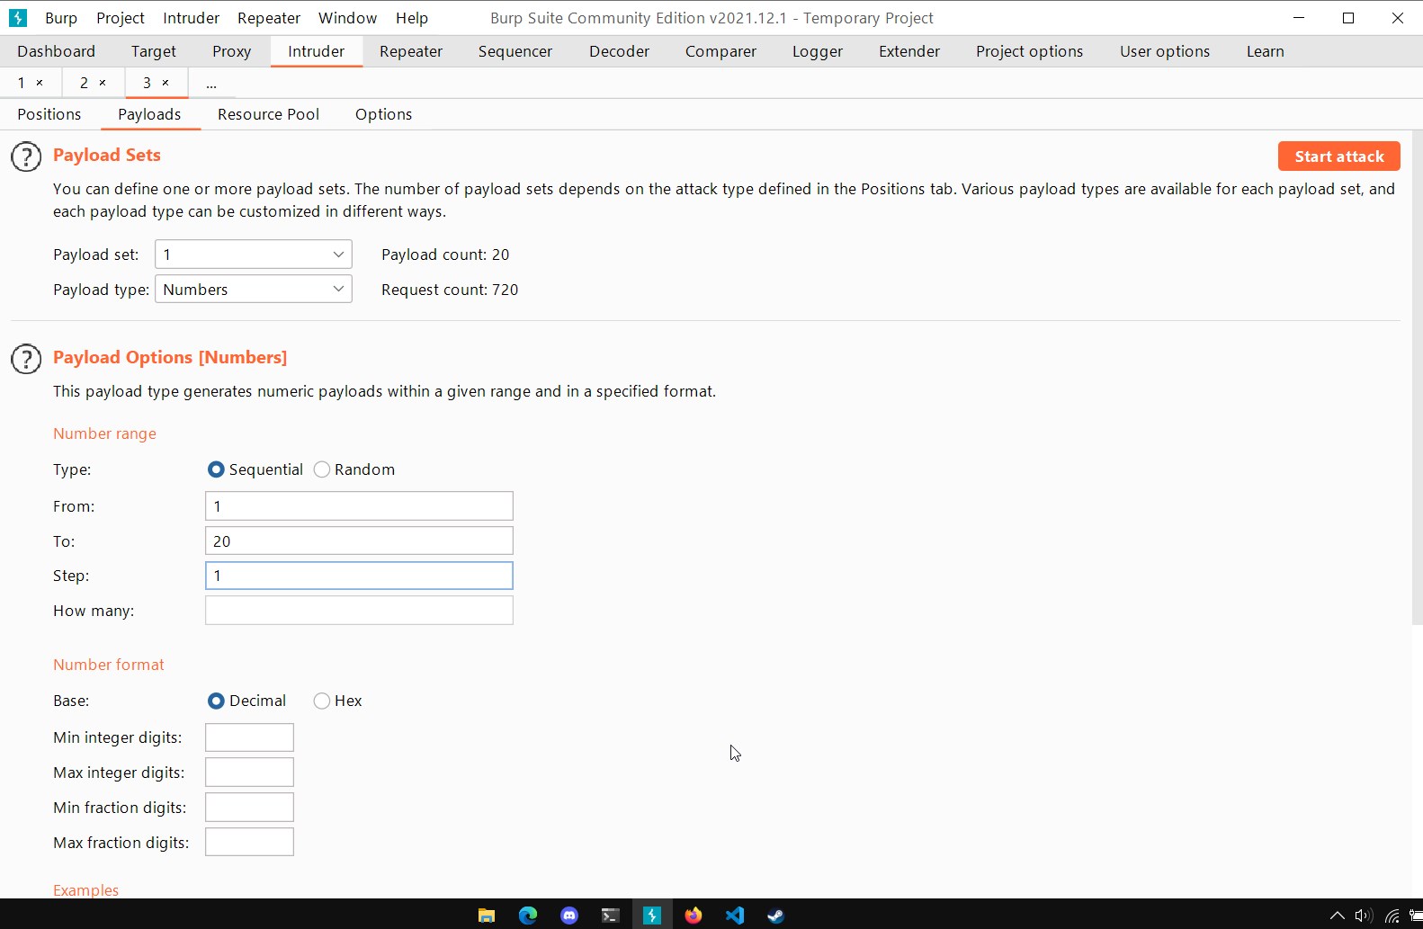
Task: Click the Payload Options help icon
Action: click(26, 359)
